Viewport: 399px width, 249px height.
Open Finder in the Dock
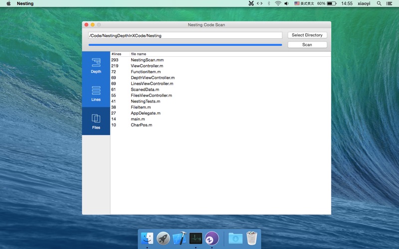coord(147,239)
